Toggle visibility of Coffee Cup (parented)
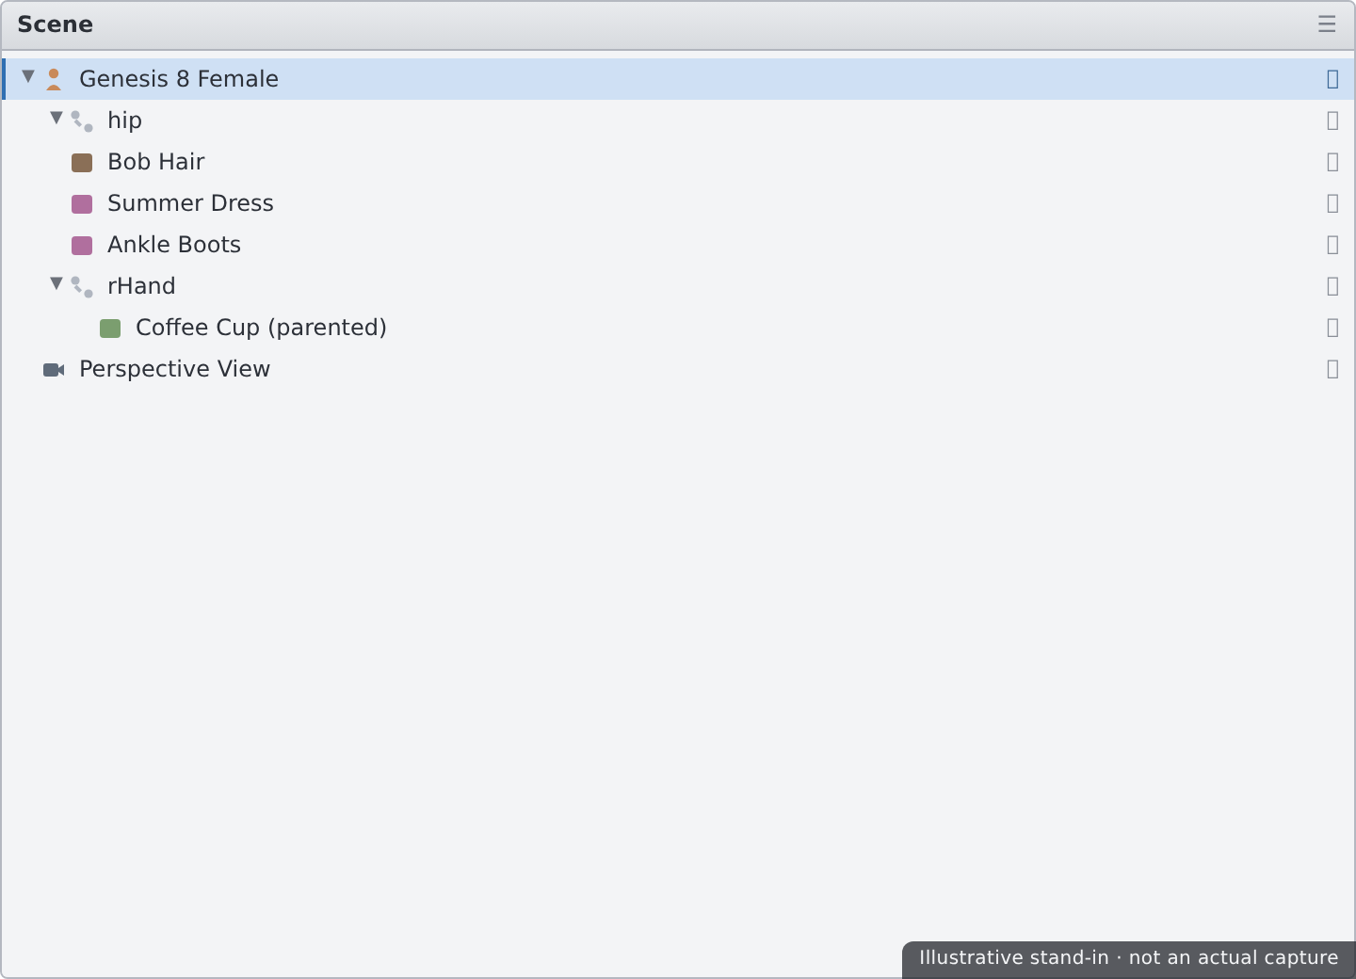1356x979 pixels. (1332, 328)
